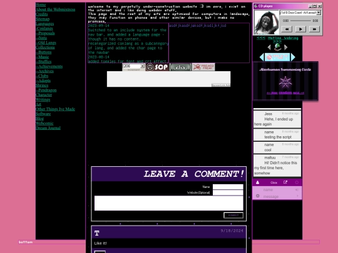Open the Proposals nav link
This screenshot has height=253, width=338.
[x=45, y=33]
